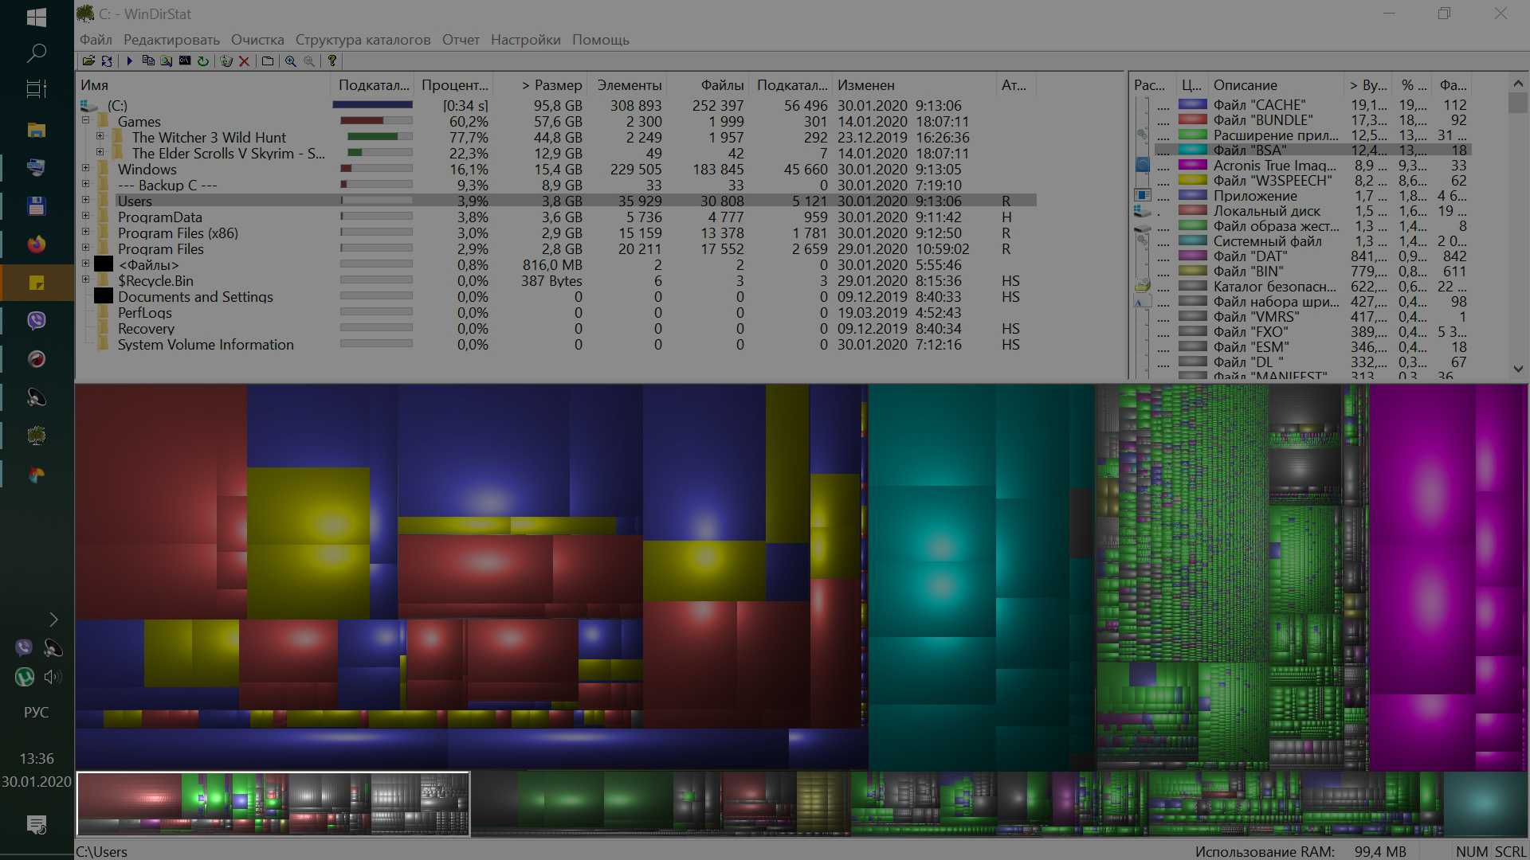This screenshot has width=1530, height=860.
Task: Expand the Windows folder node
Action: 85,169
